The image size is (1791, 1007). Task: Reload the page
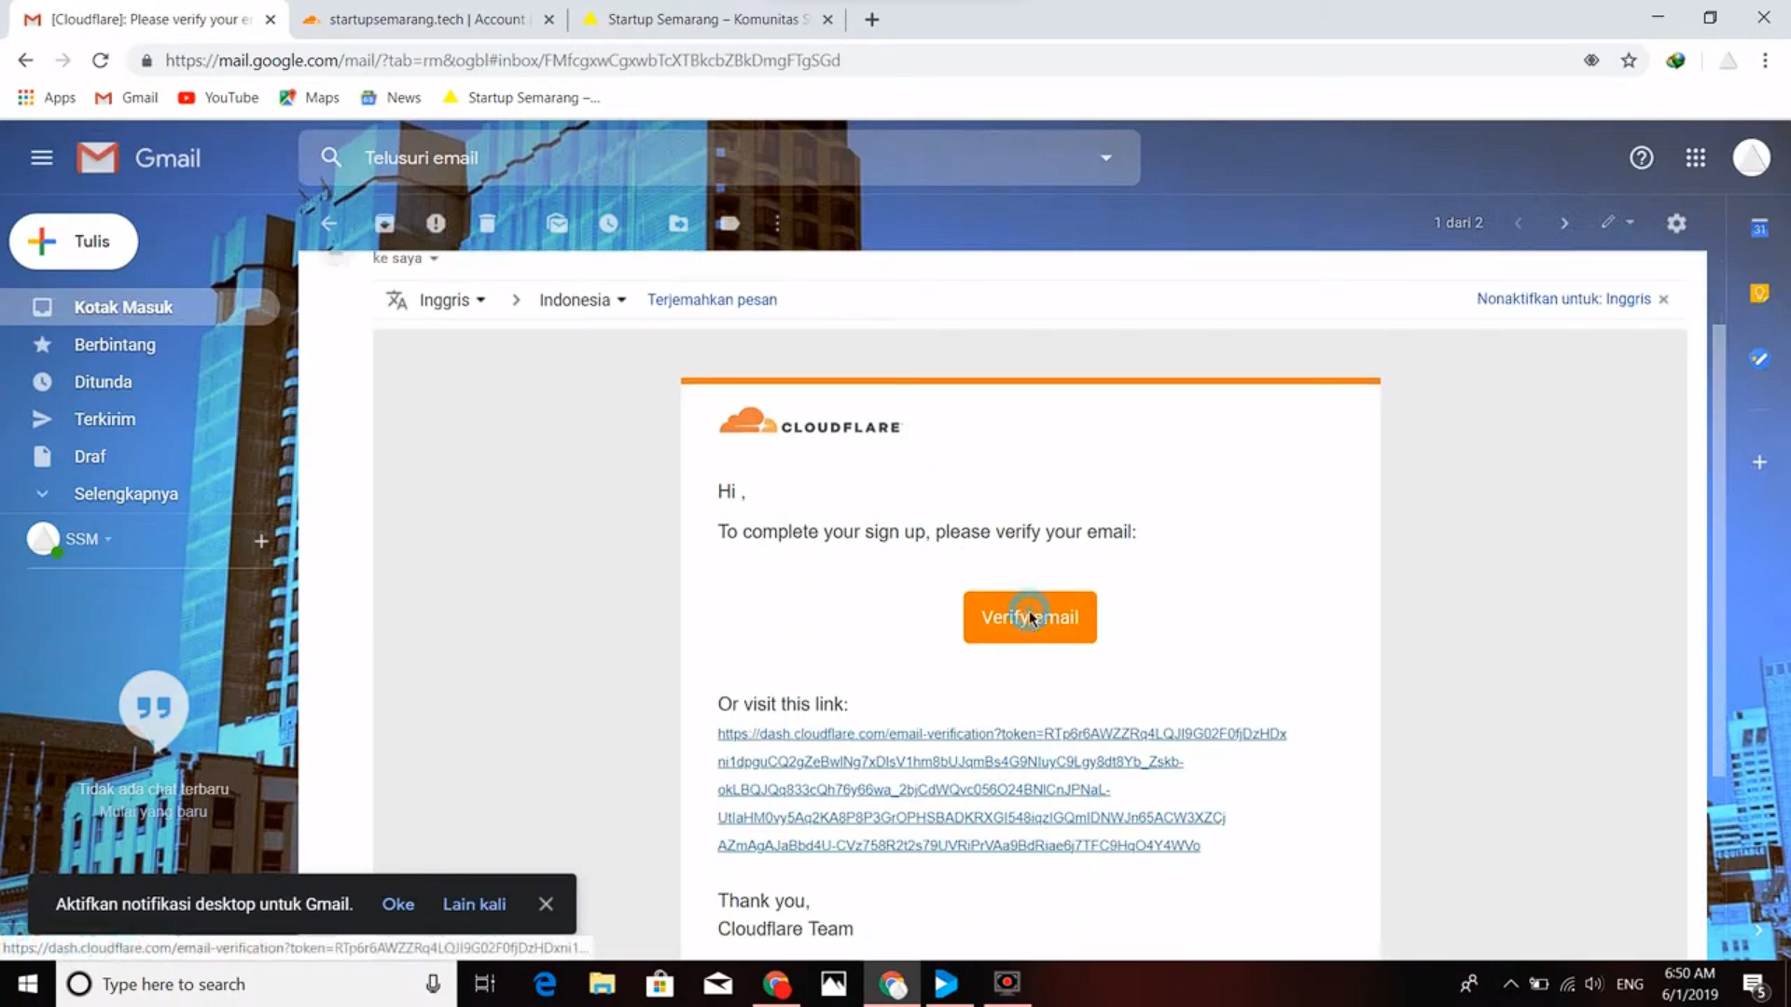pos(100,61)
